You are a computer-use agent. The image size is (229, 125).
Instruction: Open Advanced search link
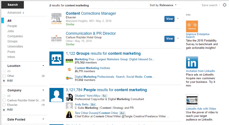pyautogui.click(x=16, y=13)
